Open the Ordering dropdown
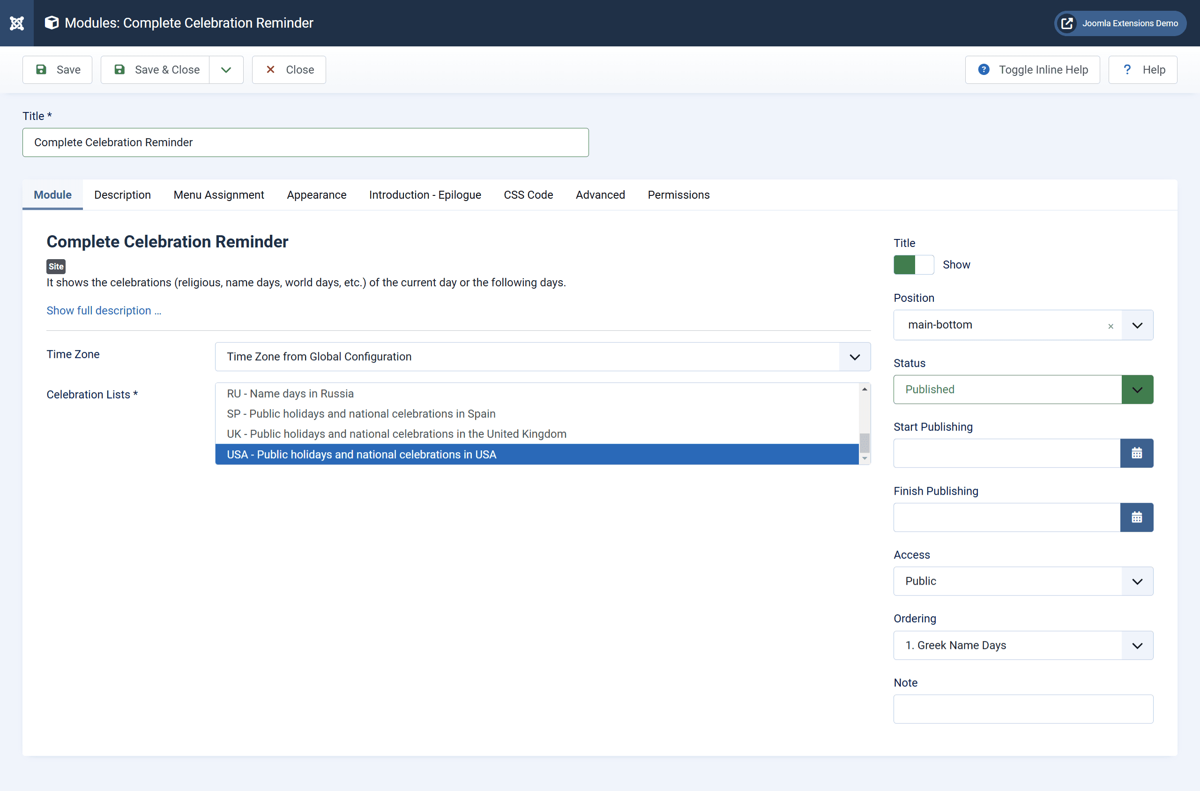The height and width of the screenshot is (791, 1200). (x=1023, y=645)
